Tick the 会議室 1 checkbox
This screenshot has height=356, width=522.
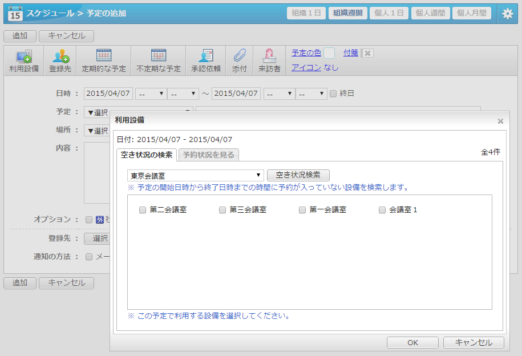[x=382, y=210]
